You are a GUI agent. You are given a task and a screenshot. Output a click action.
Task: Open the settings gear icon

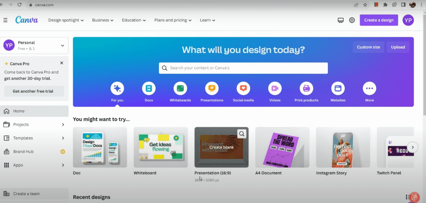[x=352, y=20]
